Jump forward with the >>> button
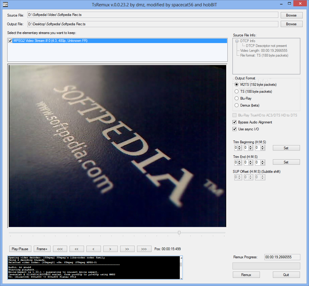The height and width of the screenshot is (286, 309). (144, 249)
